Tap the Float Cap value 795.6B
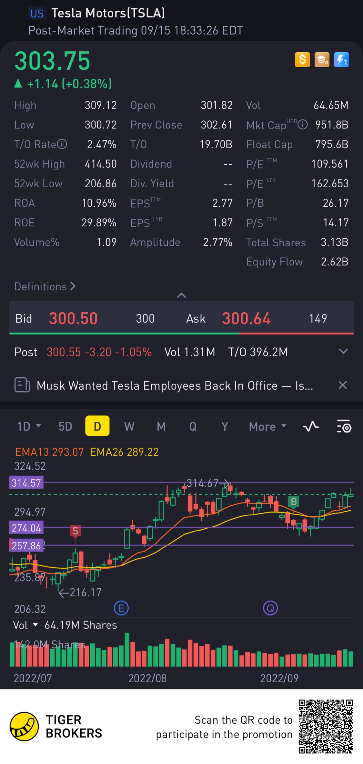 tap(332, 144)
